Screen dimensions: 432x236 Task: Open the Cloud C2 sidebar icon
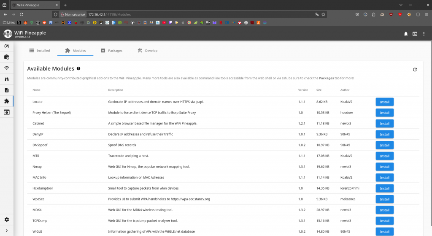(x=7, y=112)
